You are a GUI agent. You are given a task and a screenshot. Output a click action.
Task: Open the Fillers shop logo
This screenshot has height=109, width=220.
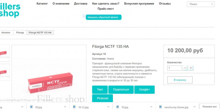[10, 10]
